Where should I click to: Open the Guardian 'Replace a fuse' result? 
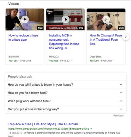pyautogui.click(x=43, y=124)
